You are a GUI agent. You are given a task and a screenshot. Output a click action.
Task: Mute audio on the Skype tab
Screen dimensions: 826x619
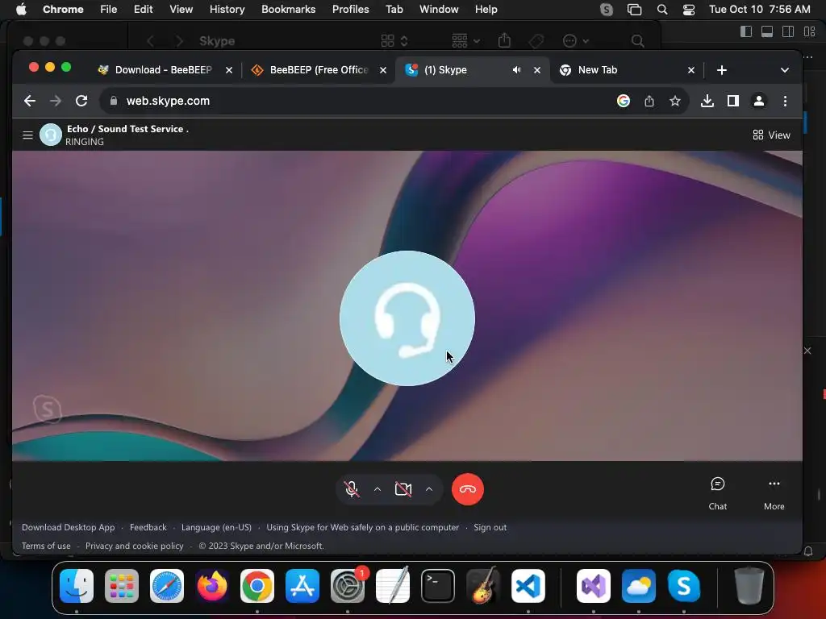point(517,70)
